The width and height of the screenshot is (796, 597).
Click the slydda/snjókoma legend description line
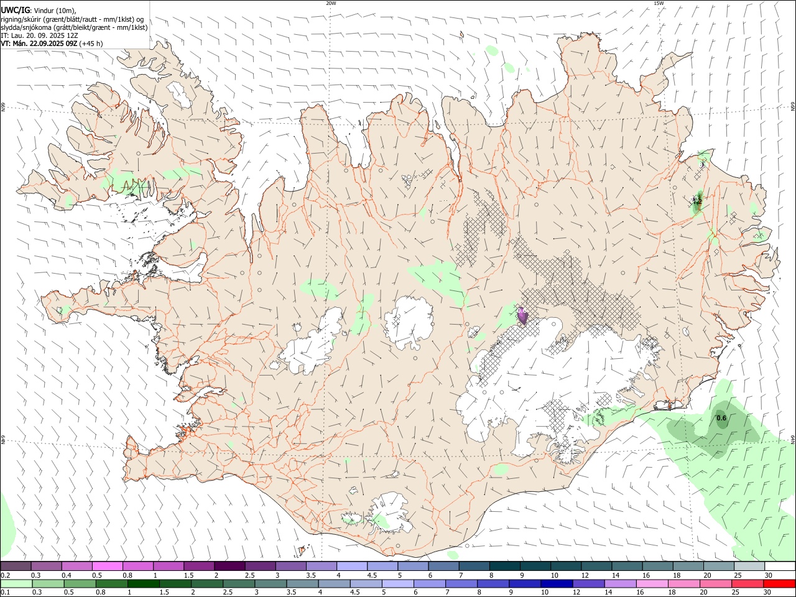[74, 27]
